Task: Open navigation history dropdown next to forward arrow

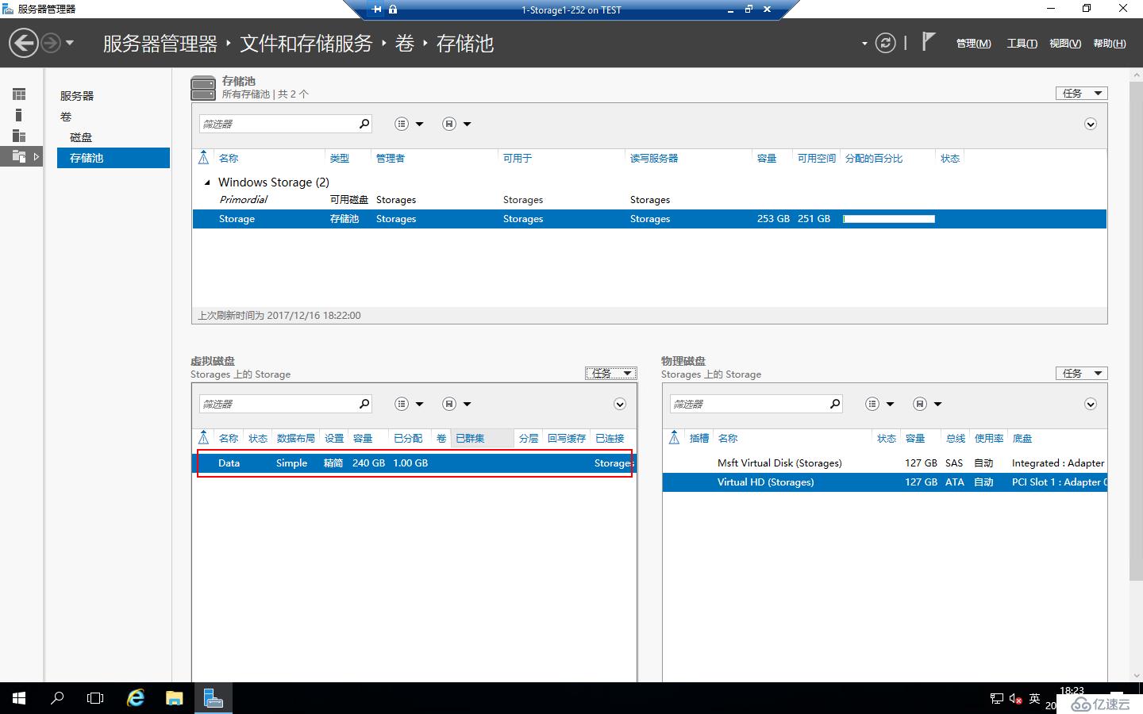Action: (70, 43)
